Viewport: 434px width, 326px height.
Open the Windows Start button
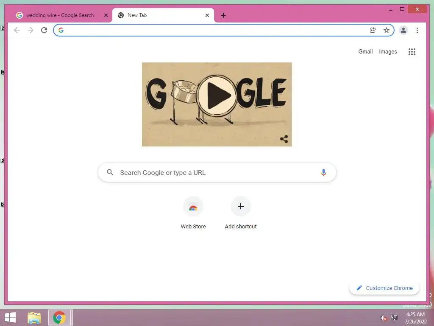click(x=10, y=318)
